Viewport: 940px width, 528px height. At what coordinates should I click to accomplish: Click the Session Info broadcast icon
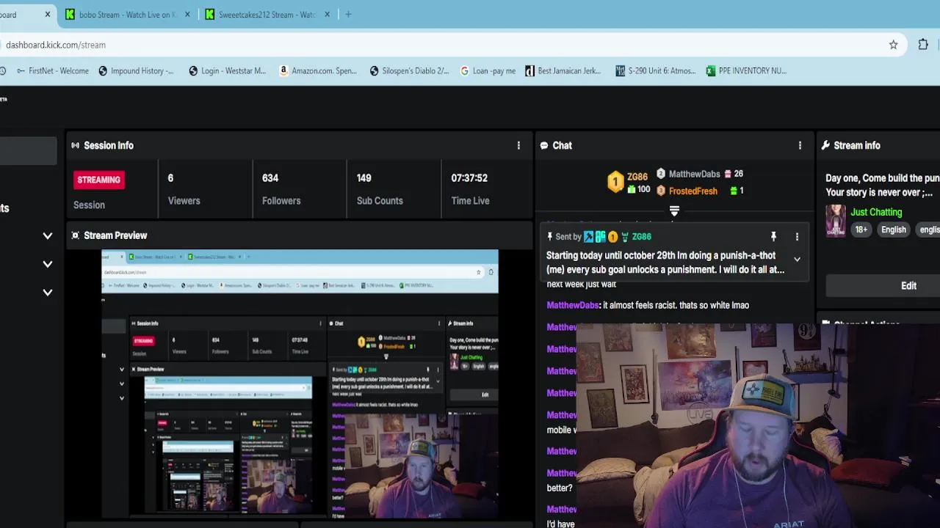coord(75,145)
